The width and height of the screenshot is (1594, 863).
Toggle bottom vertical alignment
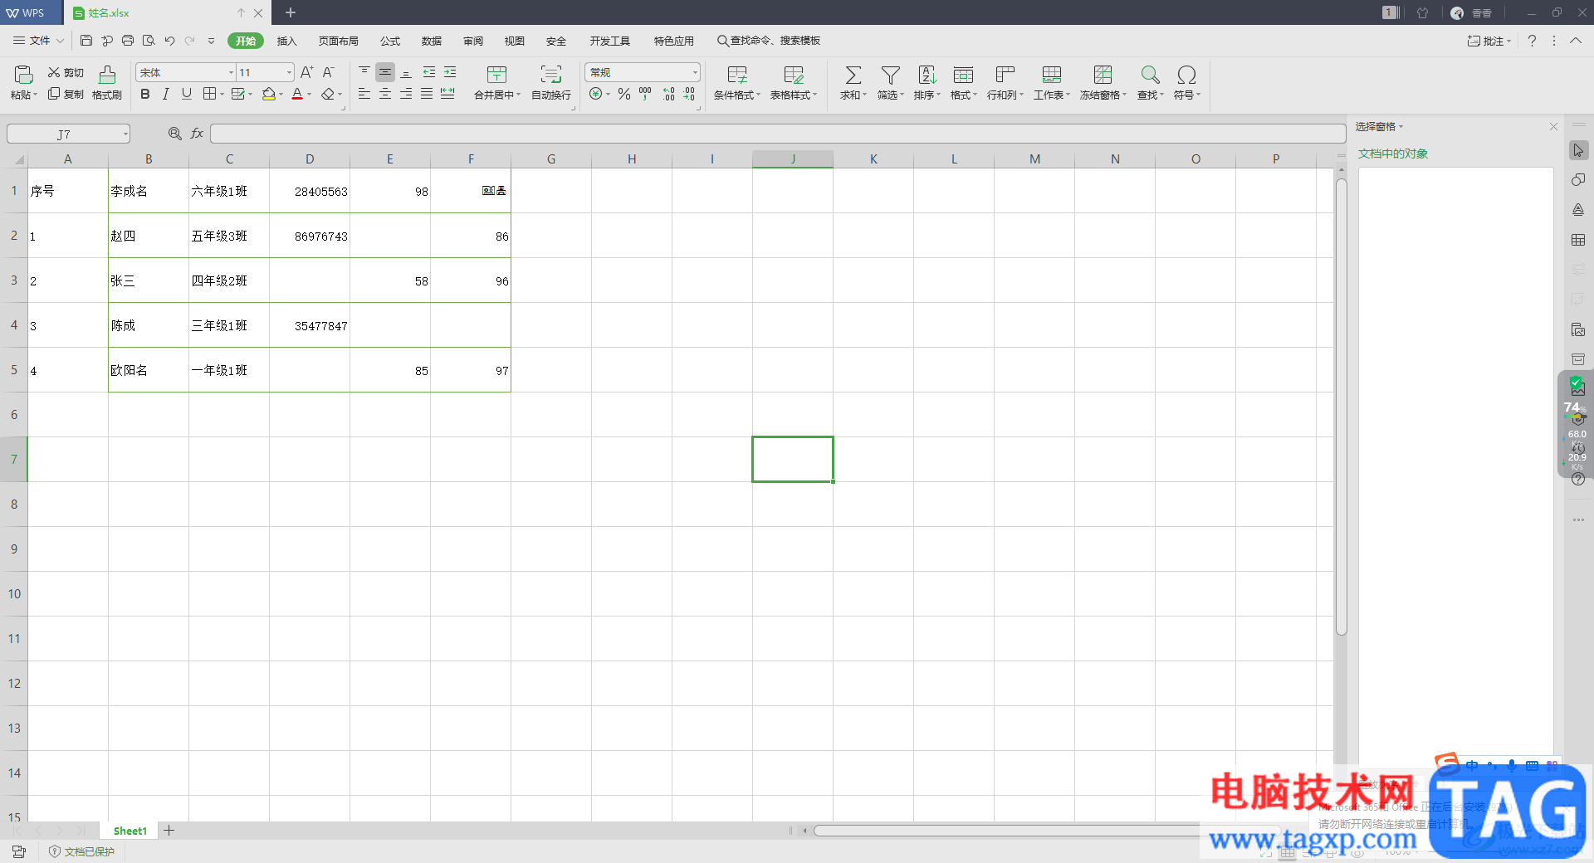(x=406, y=72)
